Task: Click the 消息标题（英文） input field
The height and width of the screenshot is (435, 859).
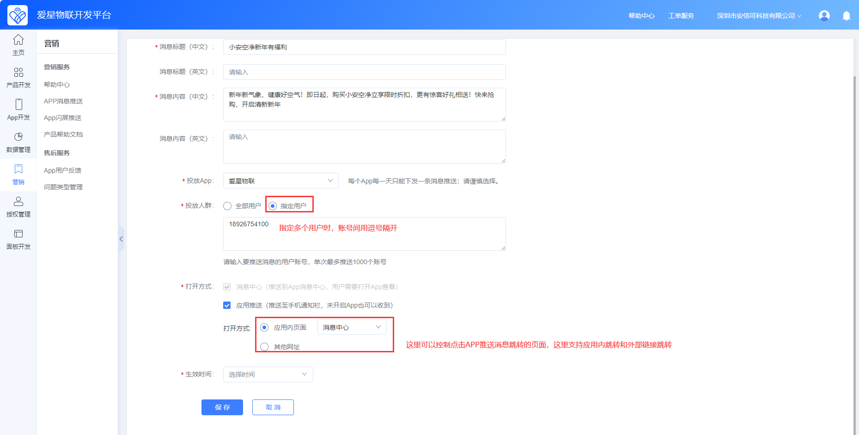Action: (x=365, y=72)
